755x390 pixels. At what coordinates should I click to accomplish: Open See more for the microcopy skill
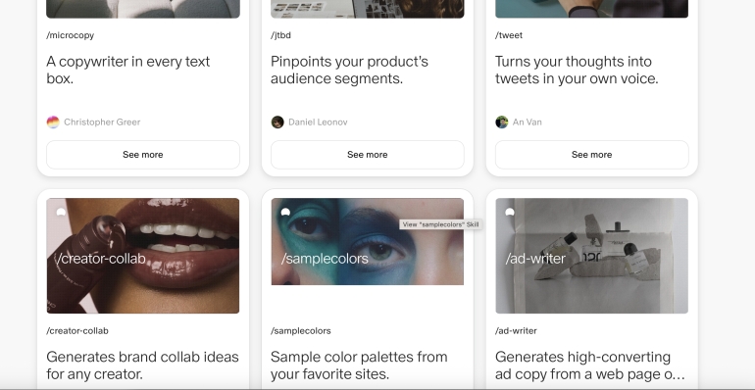coord(143,155)
